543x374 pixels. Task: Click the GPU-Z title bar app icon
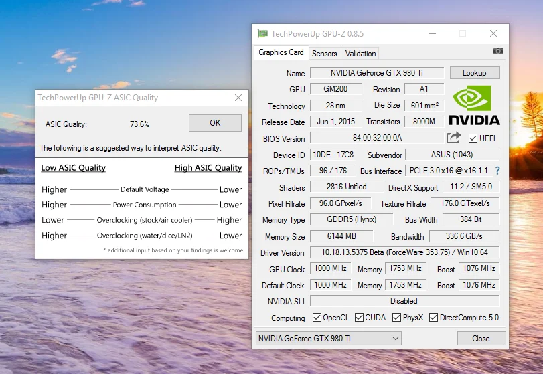point(263,33)
